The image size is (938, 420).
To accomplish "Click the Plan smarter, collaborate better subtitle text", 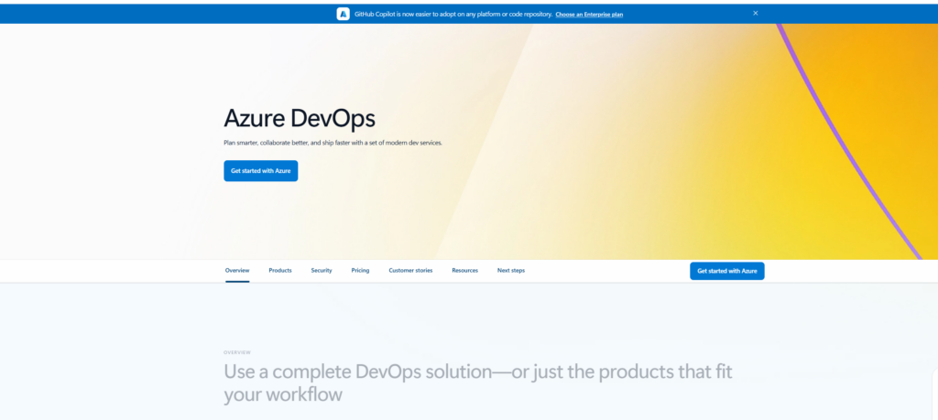I will 333,143.
